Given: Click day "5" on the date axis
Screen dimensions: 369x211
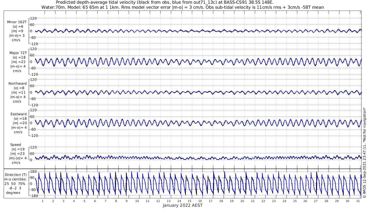Looking at the screenshot, I should [x=84, y=201].
